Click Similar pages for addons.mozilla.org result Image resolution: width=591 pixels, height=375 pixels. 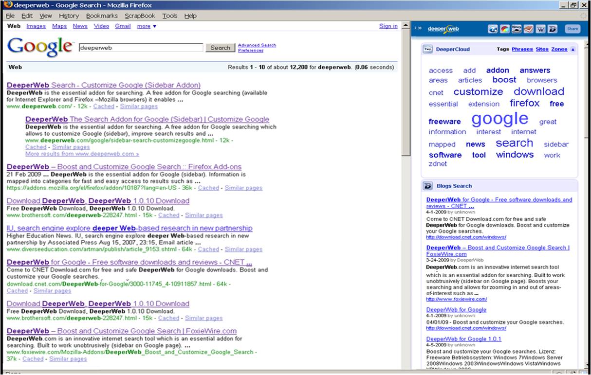pyautogui.click(x=243, y=188)
